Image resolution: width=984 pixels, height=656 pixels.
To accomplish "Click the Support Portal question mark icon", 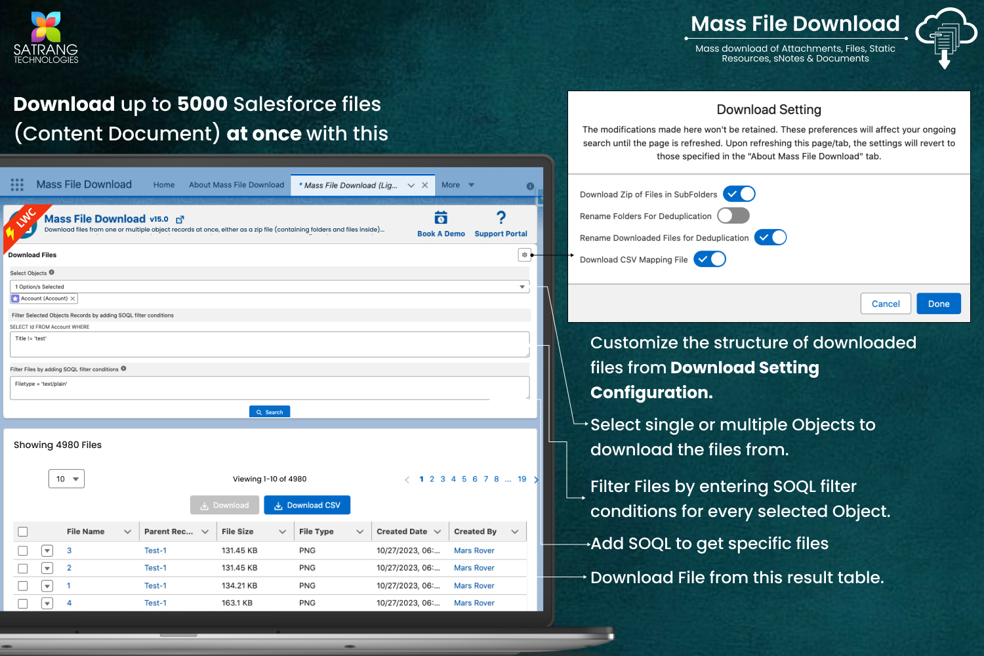I will pos(501,218).
